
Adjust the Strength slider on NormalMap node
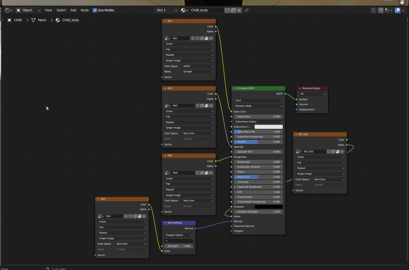coord(179,246)
